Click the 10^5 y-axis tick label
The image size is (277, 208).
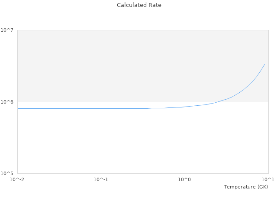pyautogui.click(x=7, y=173)
